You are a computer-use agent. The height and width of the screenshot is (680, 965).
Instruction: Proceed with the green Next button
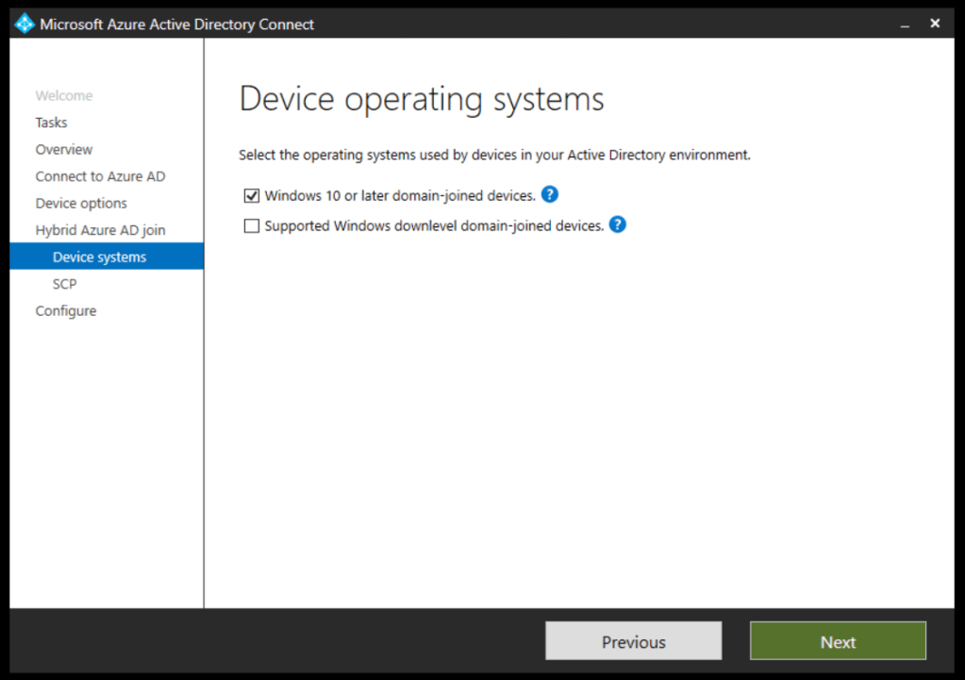[838, 641]
